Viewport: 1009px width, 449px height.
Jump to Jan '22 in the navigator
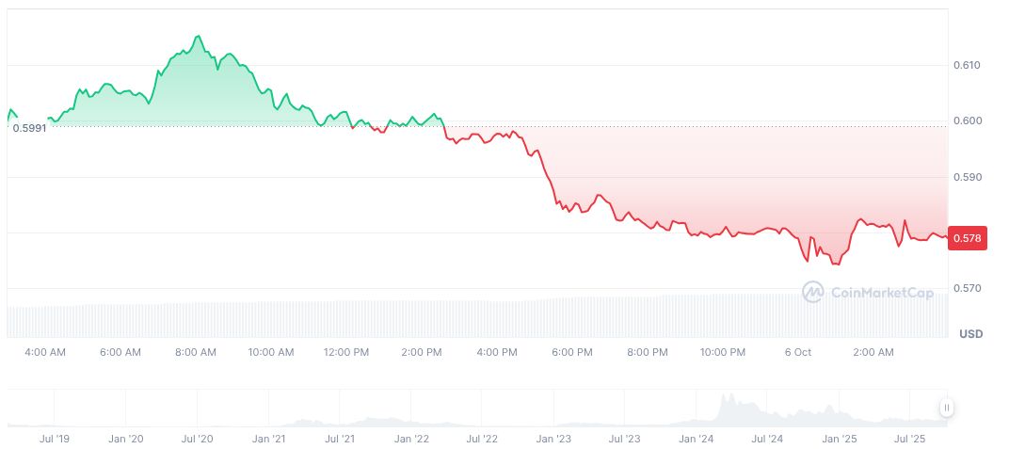click(411, 439)
